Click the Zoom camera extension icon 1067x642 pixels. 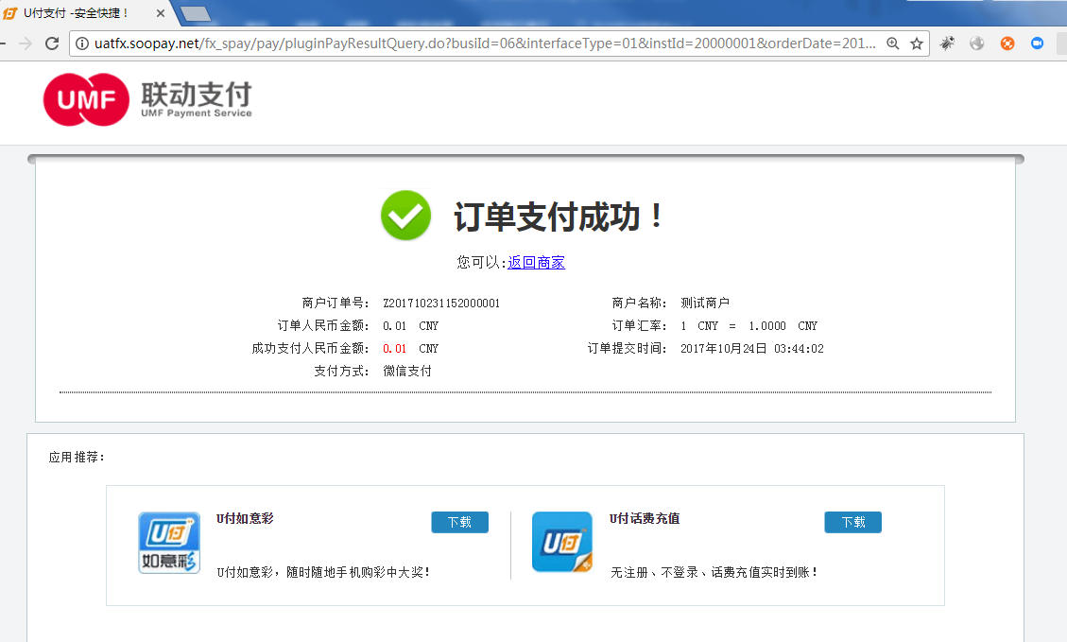point(1040,43)
